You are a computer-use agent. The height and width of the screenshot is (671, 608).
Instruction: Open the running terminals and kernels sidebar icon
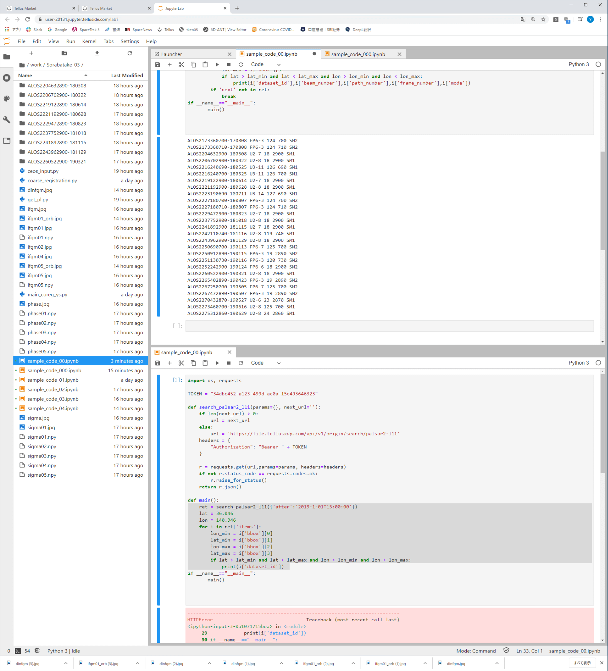point(7,78)
